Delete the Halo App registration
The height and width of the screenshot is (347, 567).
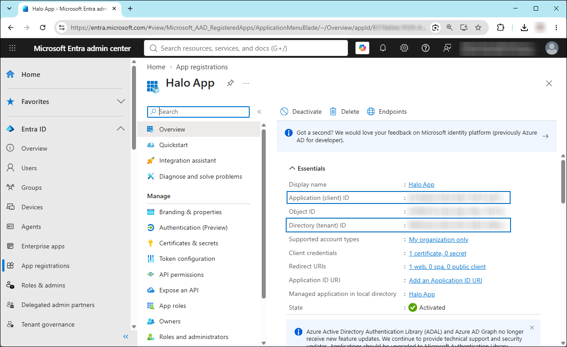pos(344,112)
